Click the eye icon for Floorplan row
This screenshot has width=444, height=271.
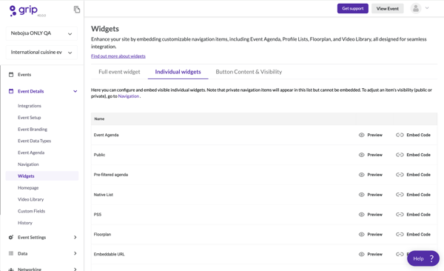pos(361,235)
